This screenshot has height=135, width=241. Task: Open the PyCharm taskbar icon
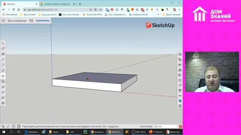point(85,132)
